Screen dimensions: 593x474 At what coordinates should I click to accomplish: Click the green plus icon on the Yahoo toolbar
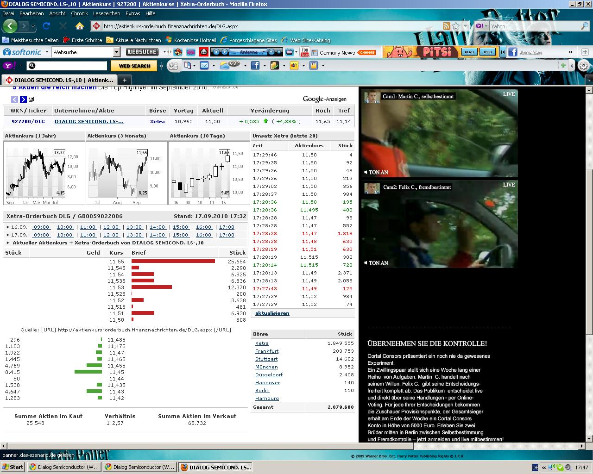coord(563,66)
